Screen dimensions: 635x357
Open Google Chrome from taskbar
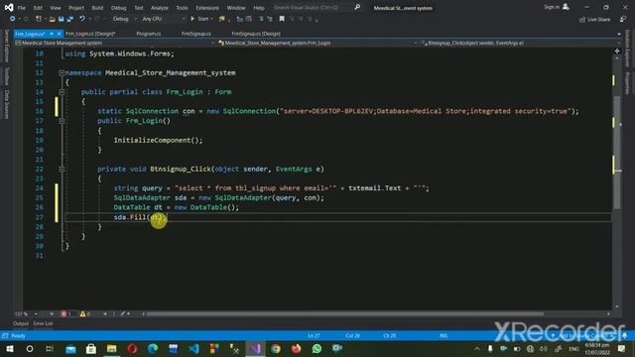point(276,348)
